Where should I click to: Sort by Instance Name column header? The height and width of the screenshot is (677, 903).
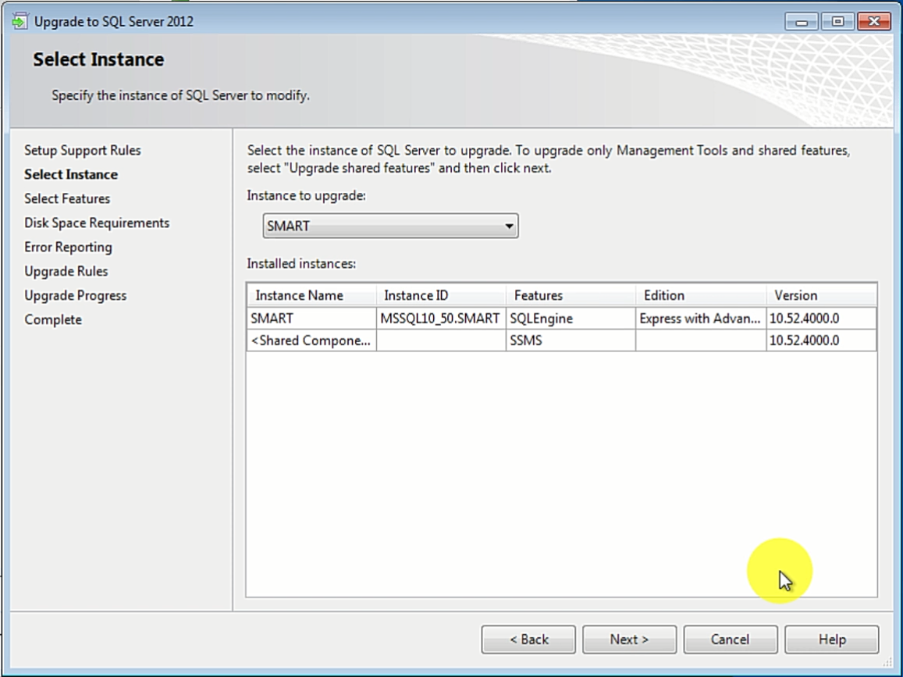point(311,296)
